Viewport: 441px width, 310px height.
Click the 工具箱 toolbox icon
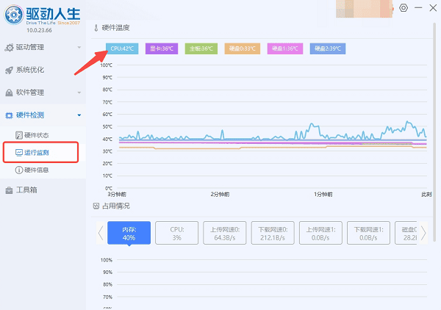9,190
